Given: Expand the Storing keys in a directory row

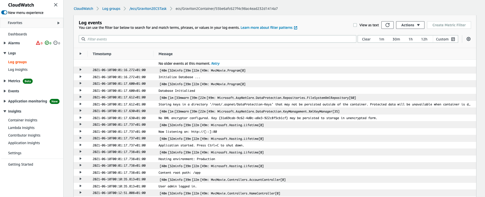Looking at the screenshot, I should tap(81, 104).
